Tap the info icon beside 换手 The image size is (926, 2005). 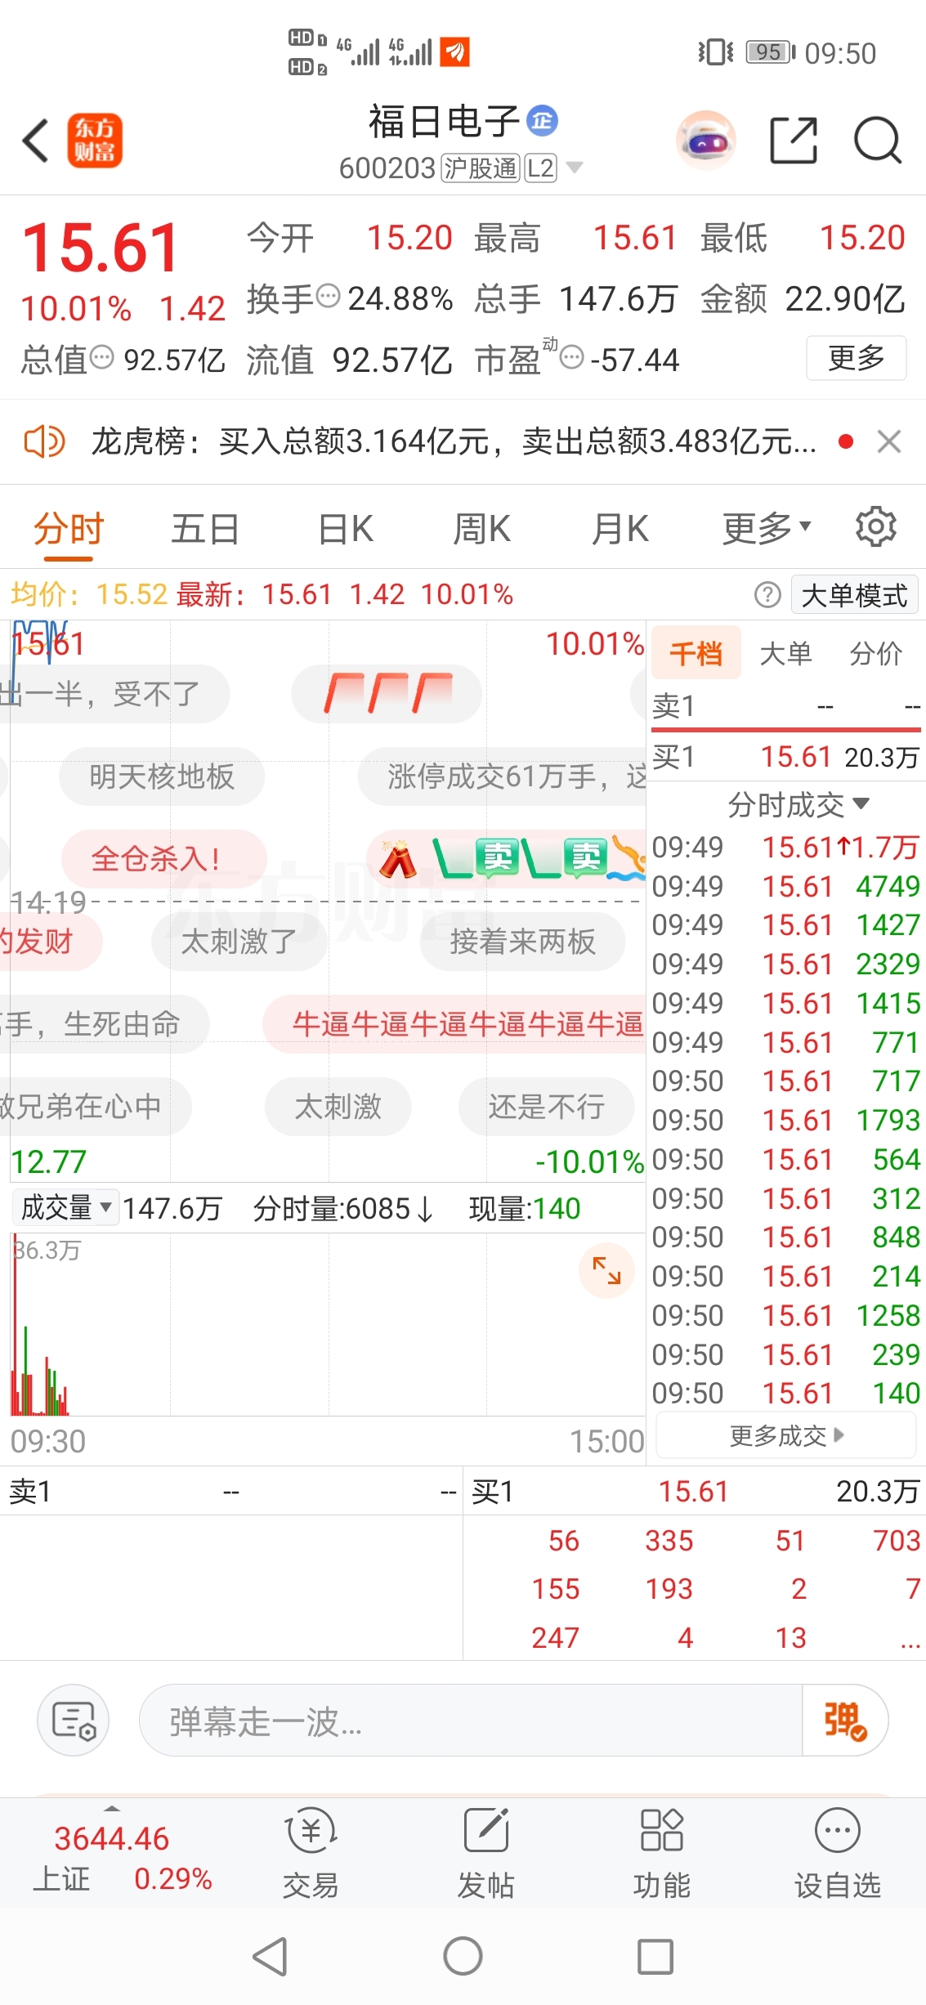click(x=328, y=295)
